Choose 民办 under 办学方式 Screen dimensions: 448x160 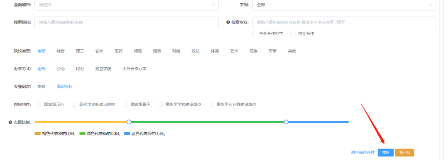80,69
